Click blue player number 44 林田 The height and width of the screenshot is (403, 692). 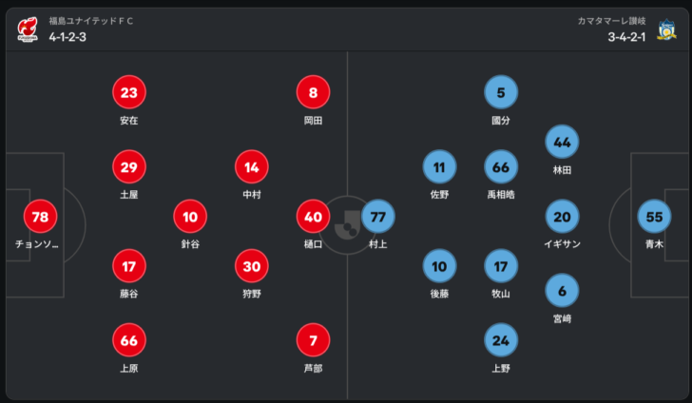tap(562, 142)
